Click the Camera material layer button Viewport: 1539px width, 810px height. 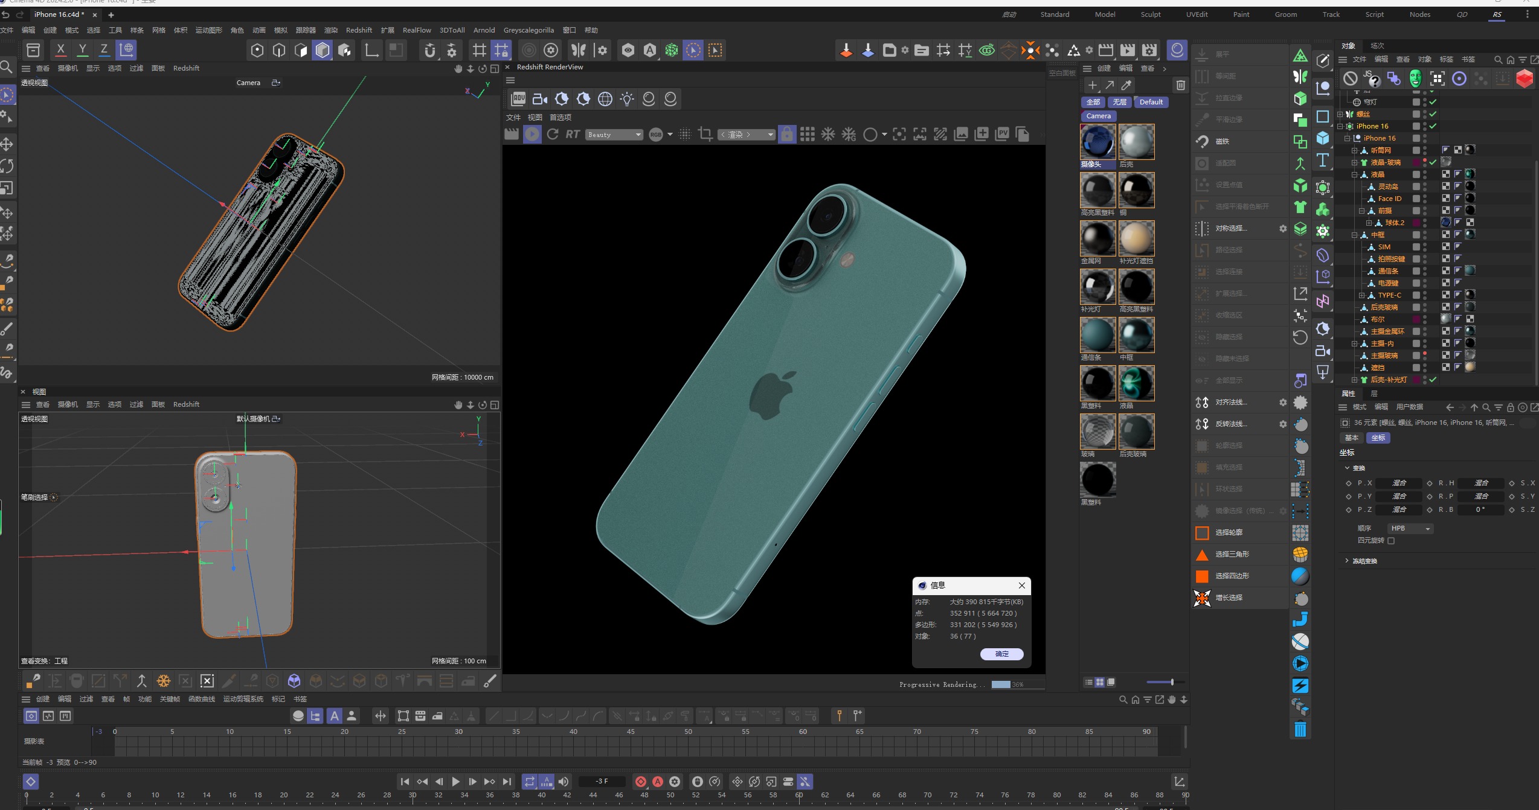1099,116
